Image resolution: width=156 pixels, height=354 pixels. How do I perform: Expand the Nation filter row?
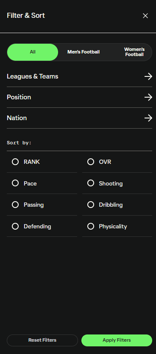tap(79, 118)
